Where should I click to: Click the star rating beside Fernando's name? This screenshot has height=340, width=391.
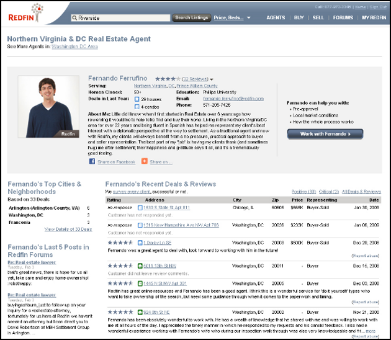tap(166, 79)
